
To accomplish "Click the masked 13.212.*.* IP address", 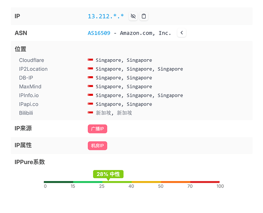I will coord(106,16).
